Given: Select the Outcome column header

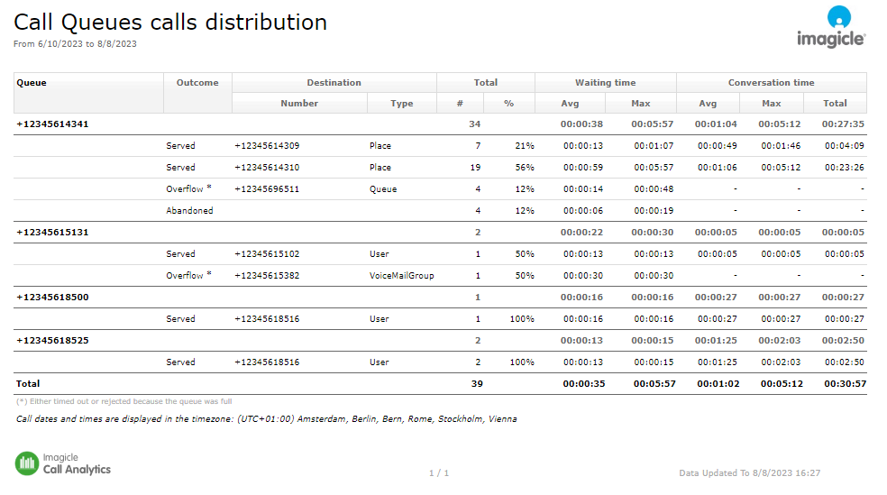Looking at the screenshot, I should click(x=197, y=83).
